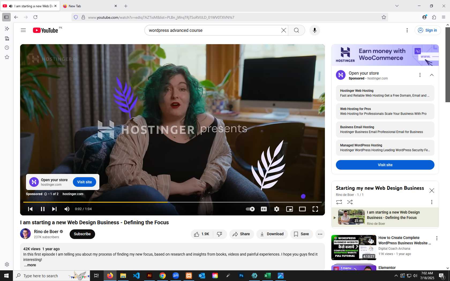Image resolution: width=450 pixels, height=281 pixels.
Task: Like the video with thumbs up
Action: click(202, 234)
